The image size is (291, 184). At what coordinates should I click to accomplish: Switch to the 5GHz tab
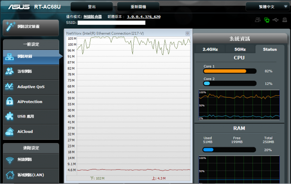point(240,49)
